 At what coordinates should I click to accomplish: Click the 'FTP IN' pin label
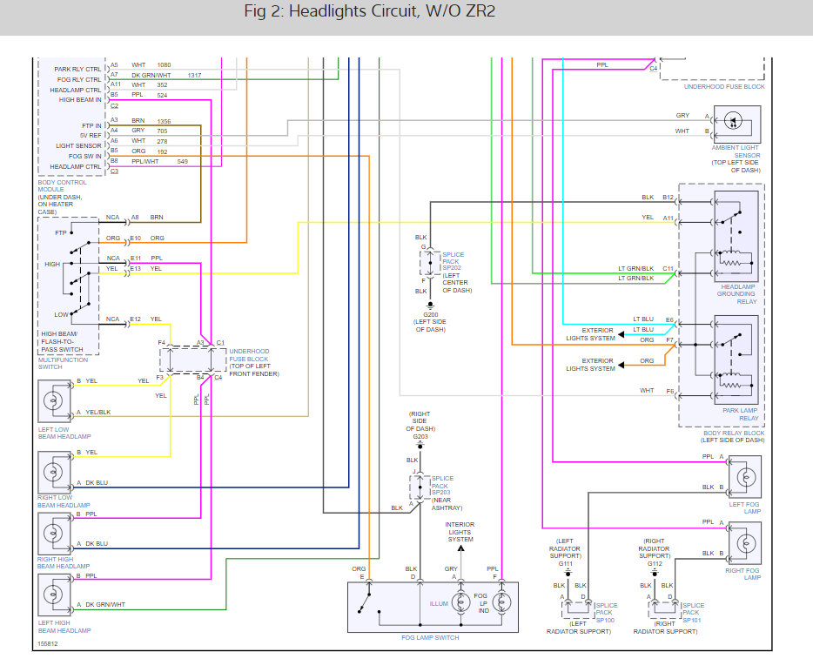coord(91,125)
